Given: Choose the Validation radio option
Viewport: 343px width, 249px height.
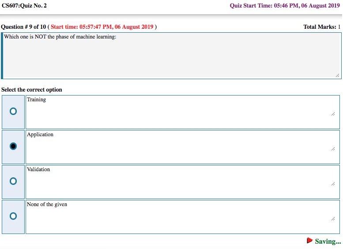Looking at the screenshot, I should pos(13,181).
